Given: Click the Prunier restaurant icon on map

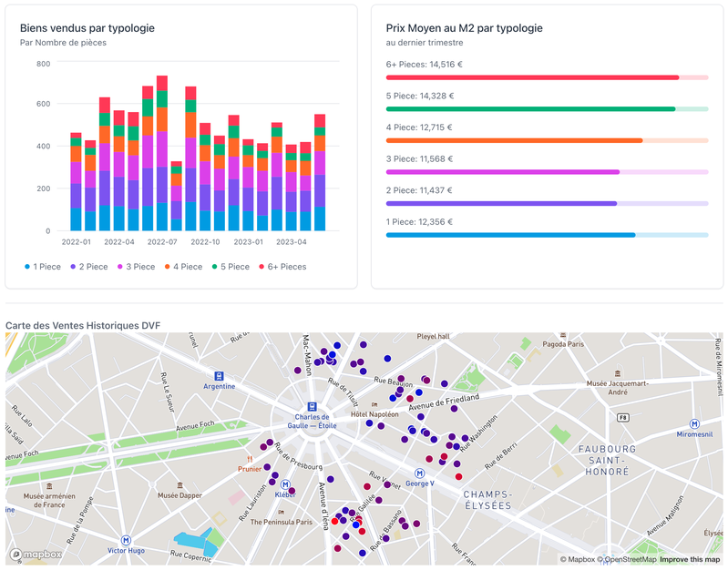Looking at the screenshot, I should tap(249, 459).
